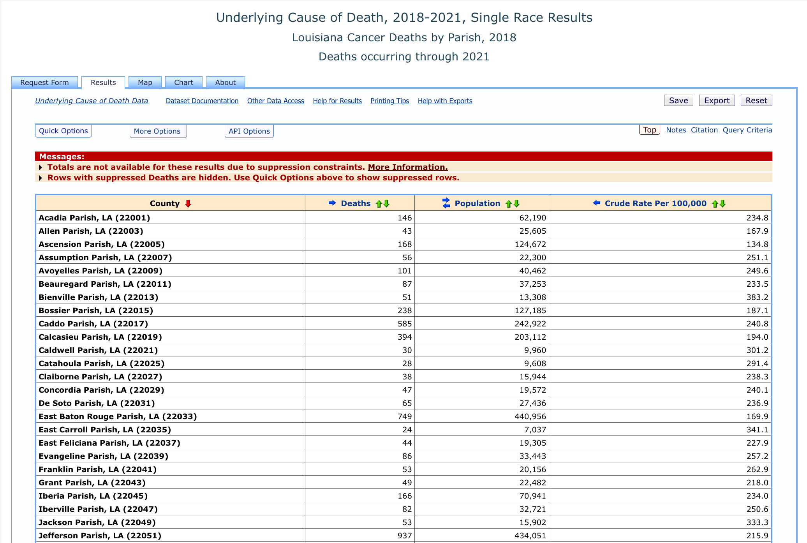Image resolution: width=807 pixels, height=543 pixels.
Task: Open the Help for Results link
Action: pos(337,101)
